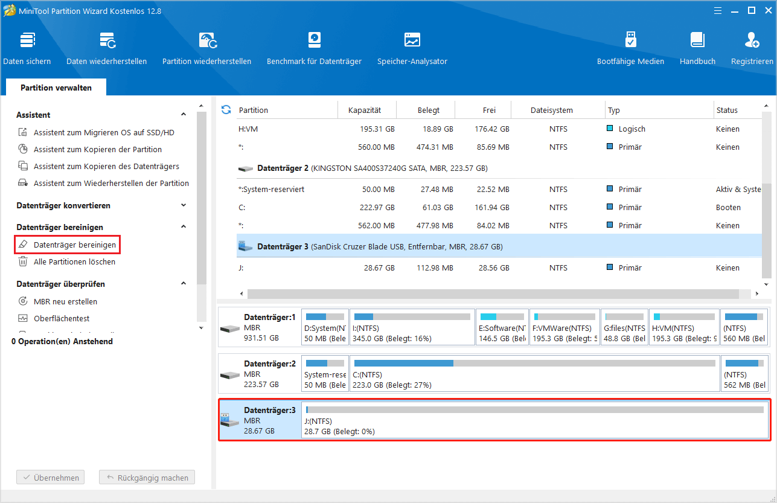Screen dimensions: 777x503
Task: Collapse the Assistent section
Action: pos(184,115)
